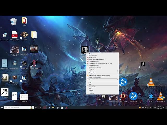Open the weather widget showing Sunny

(x=144, y=108)
